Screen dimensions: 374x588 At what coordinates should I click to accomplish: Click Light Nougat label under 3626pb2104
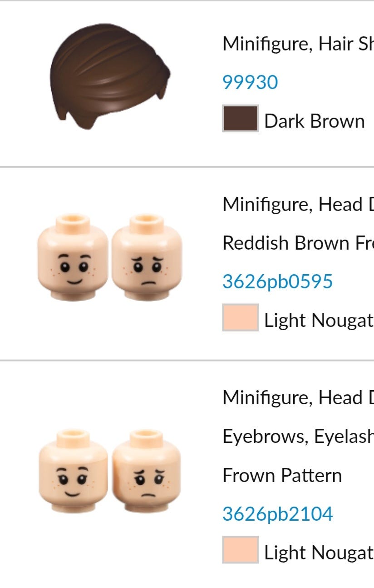point(319,553)
